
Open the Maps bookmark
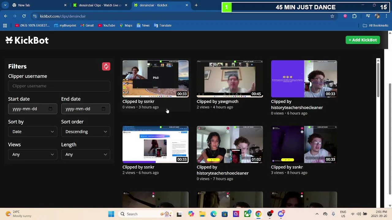126,25
